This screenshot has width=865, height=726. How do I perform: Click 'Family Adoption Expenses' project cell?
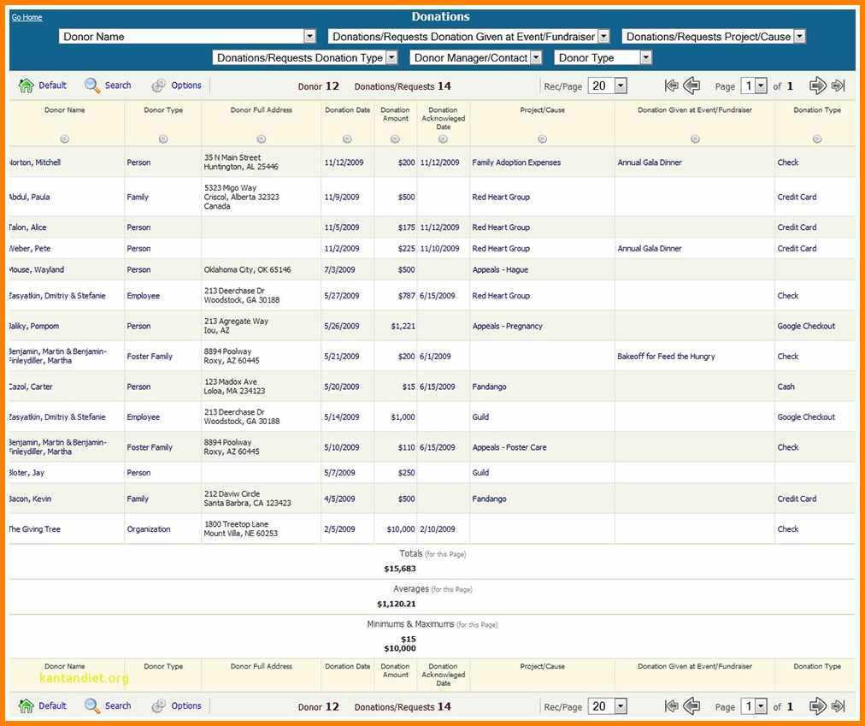click(x=516, y=162)
